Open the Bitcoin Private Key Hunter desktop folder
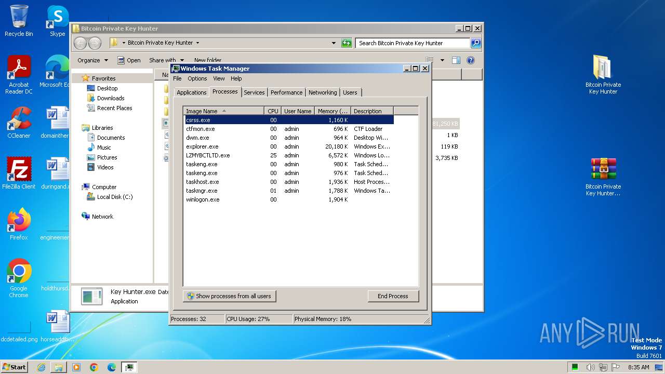The image size is (665, 374). [603, 74]
